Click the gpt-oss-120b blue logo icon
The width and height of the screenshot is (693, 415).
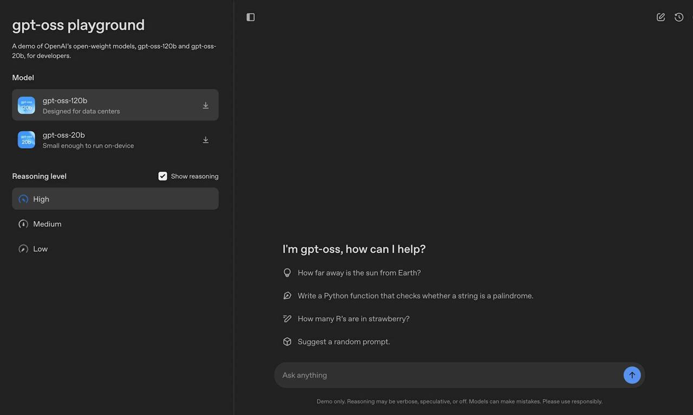click(x=27, y=105)
